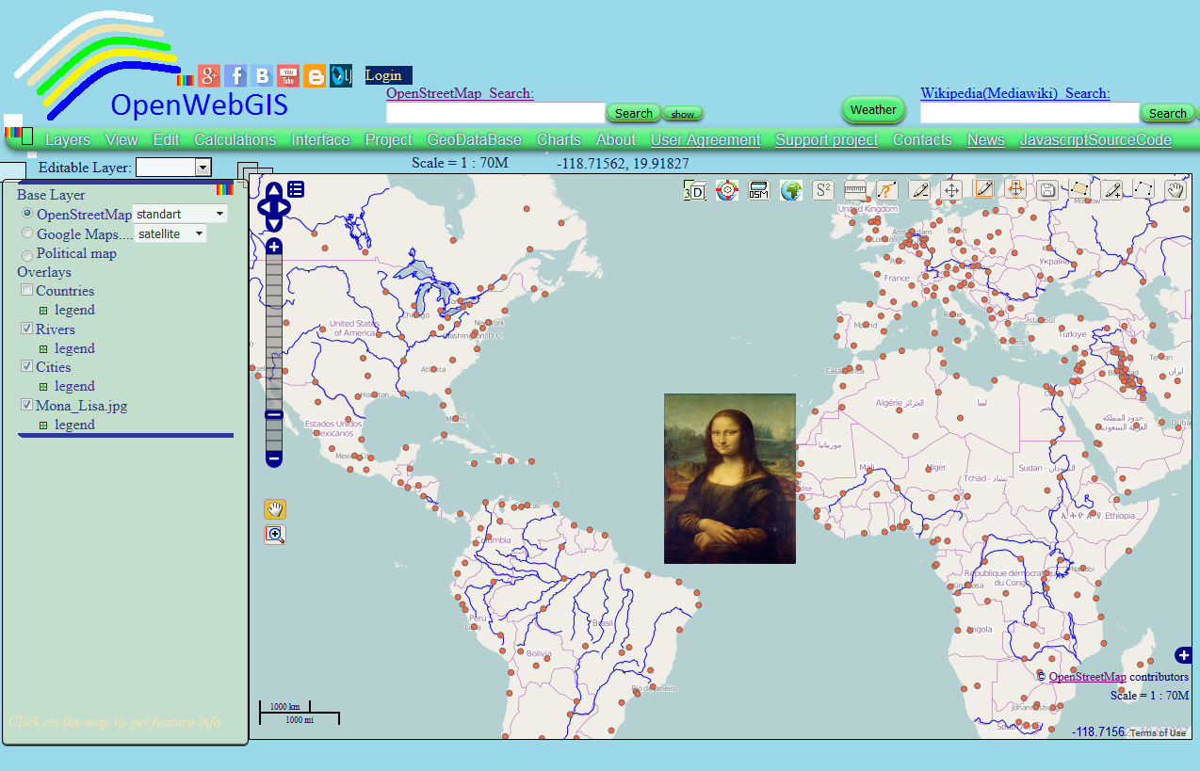
Task: Click the route question-mark tool icon
Action: tap(887, 190)
